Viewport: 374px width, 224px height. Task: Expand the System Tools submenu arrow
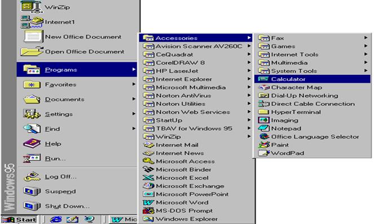point(366,70)
